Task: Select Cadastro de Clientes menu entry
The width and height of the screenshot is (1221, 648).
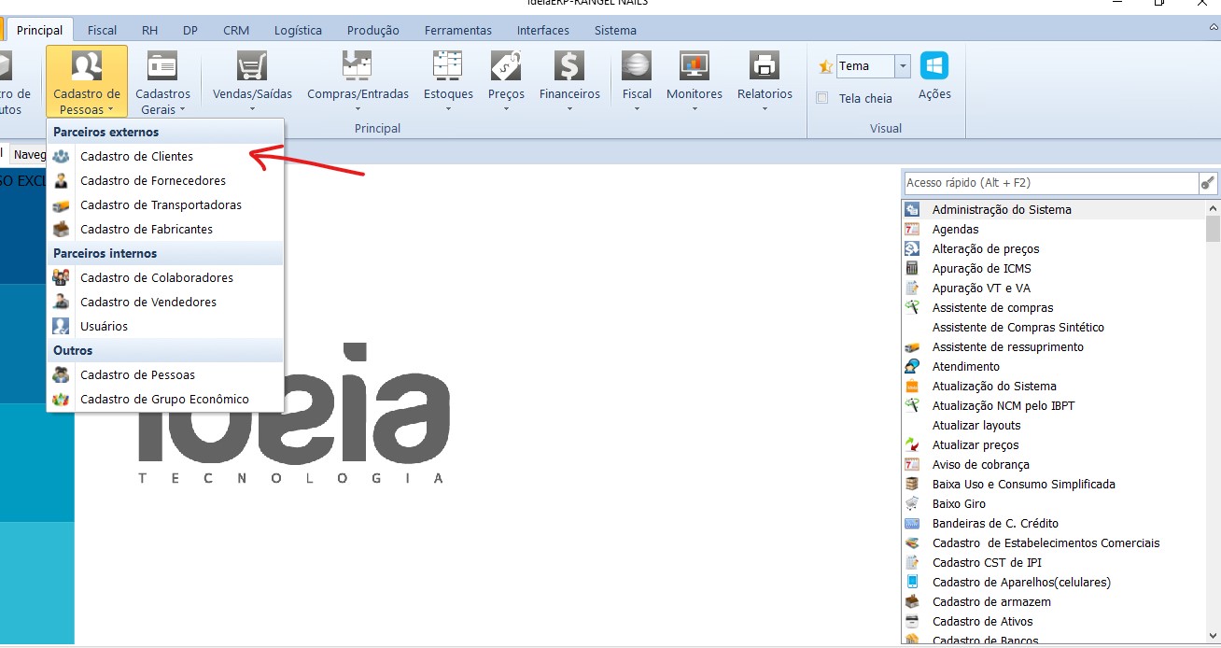Action: [136, 157]
